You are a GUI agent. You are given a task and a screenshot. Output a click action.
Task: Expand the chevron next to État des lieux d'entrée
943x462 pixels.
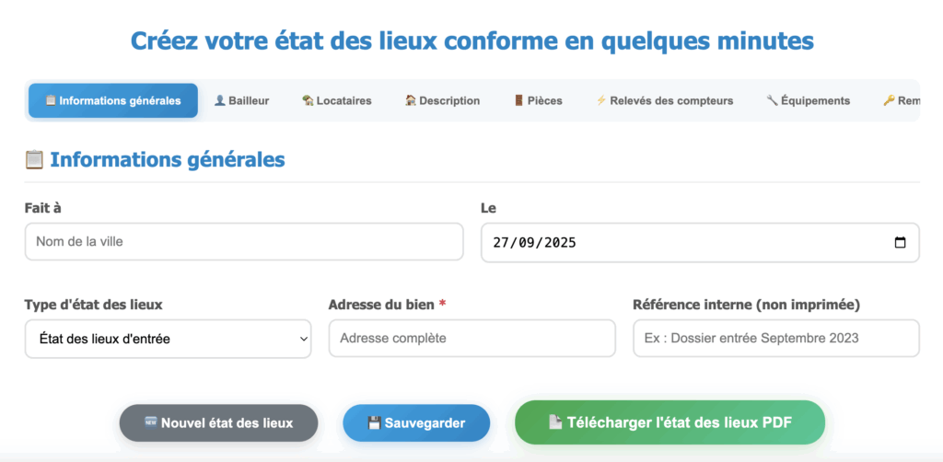pos(304,339)
